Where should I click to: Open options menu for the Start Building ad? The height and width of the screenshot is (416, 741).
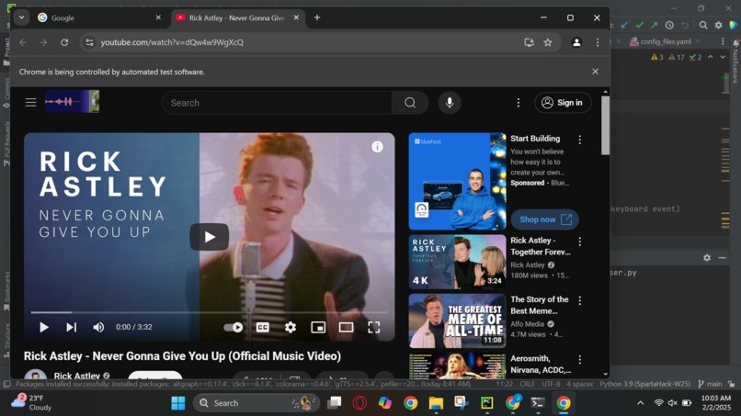click(580, 140)
